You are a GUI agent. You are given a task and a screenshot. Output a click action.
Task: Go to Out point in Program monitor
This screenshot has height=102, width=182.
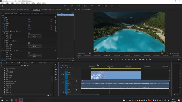135,59
